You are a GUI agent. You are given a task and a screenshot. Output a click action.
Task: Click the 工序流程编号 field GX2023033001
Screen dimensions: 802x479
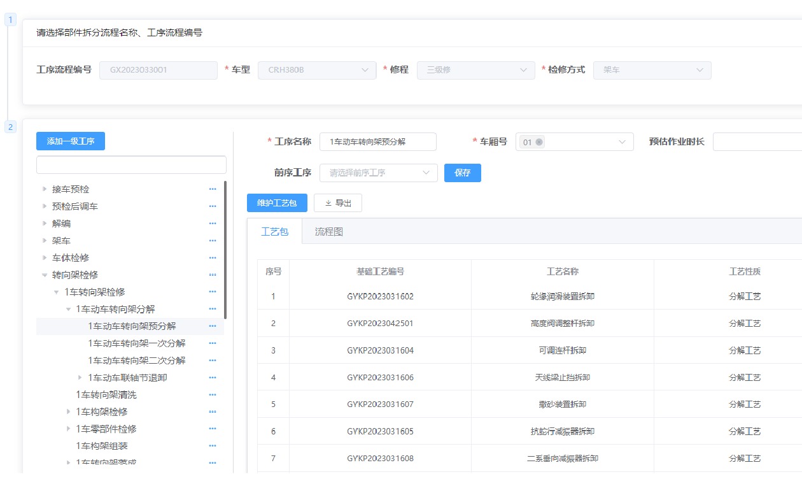158,70
